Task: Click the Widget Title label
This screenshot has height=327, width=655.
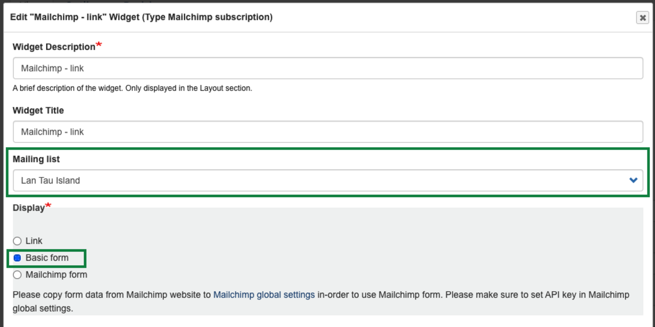Action: tap(38, 110)
